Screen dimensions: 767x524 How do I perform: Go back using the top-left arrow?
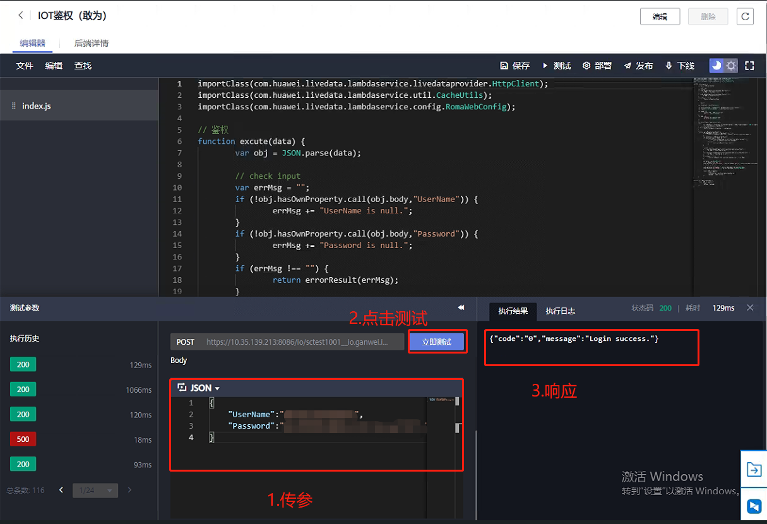[21, 16]
